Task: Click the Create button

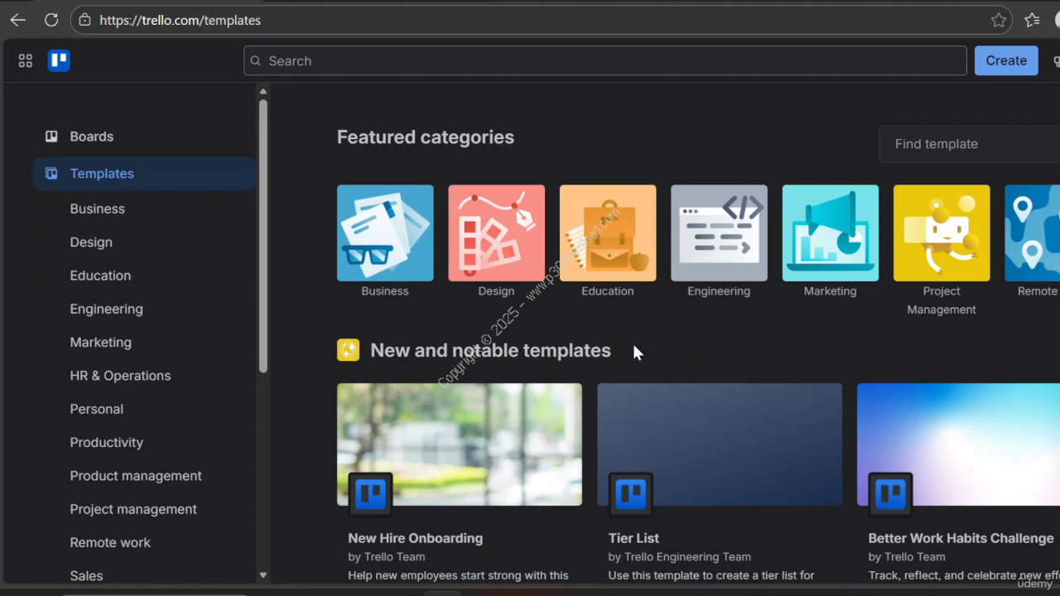Action: click(1005, 60)
